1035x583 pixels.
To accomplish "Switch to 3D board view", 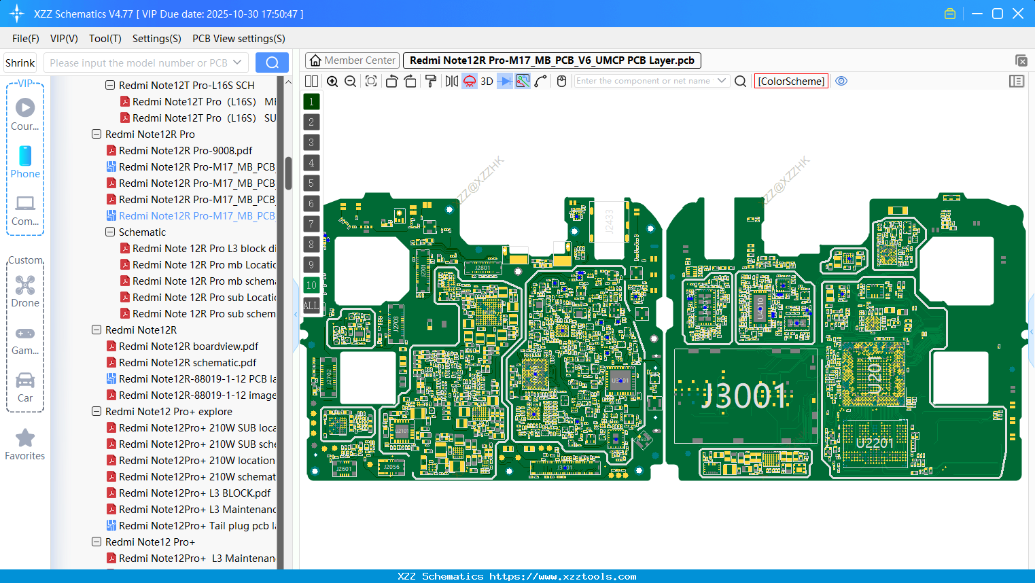I will point(487,81).
